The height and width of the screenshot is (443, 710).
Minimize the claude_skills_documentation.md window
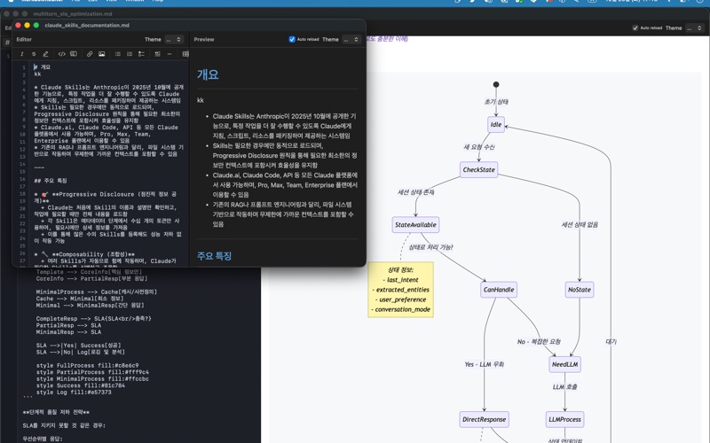click(x=28, y=26)
